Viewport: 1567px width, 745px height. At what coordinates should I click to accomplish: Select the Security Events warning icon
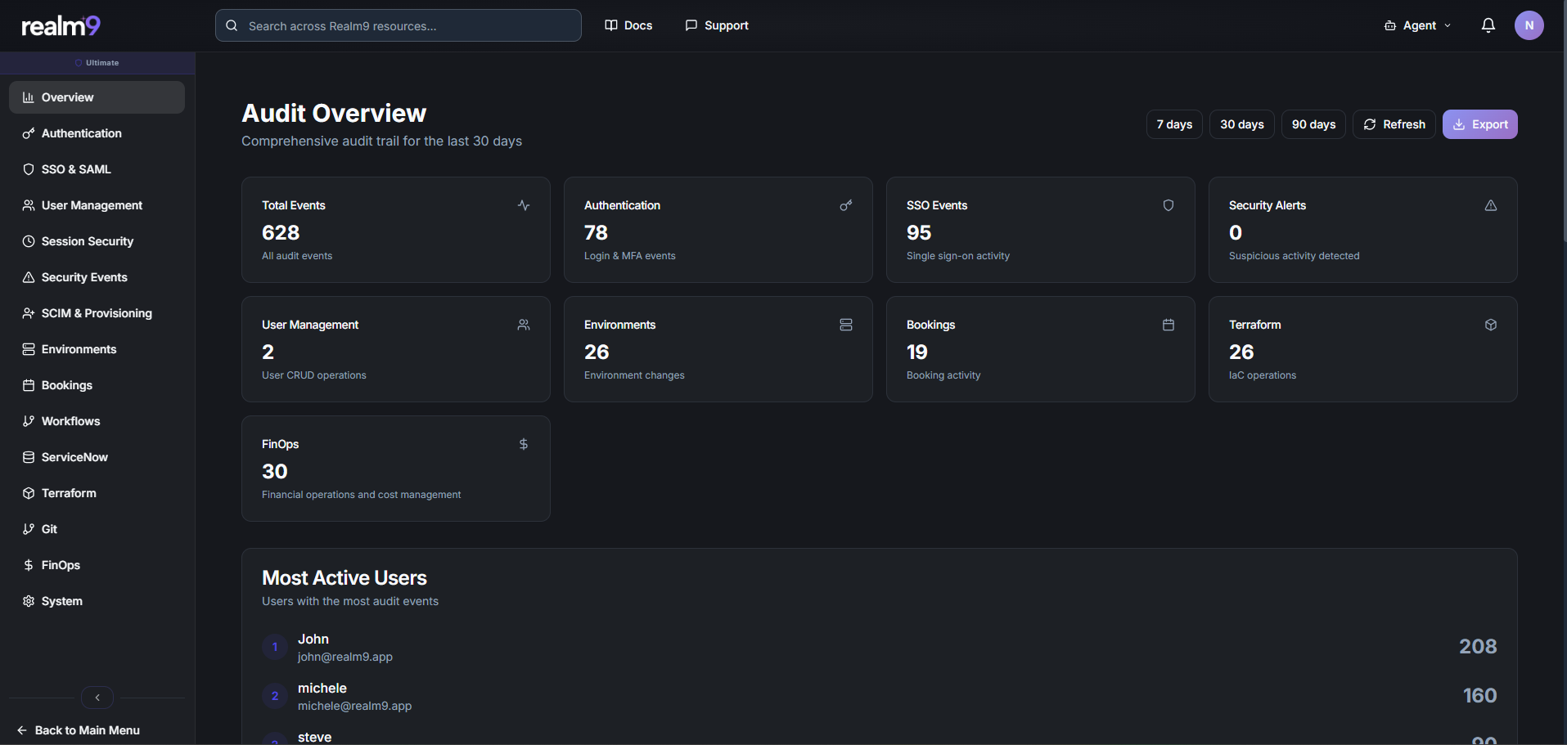point(28,277)
